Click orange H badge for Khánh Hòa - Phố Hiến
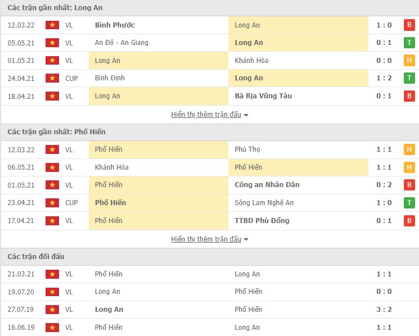The width and height of the screenshot is (419, 336). 409,167
